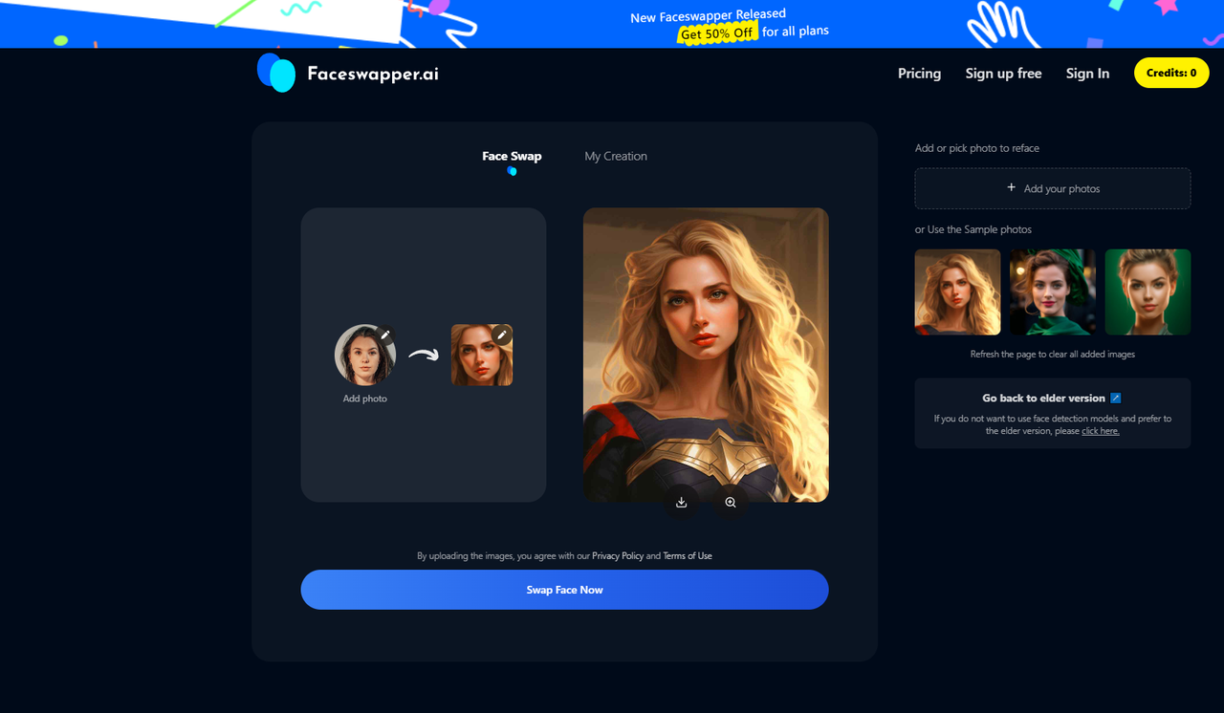
Task: Pick the green hooded woman sample photo
Action: [1053, 292]
